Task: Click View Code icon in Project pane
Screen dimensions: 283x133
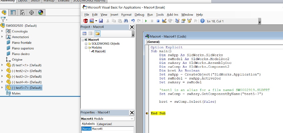Action: tap(84, 34)
